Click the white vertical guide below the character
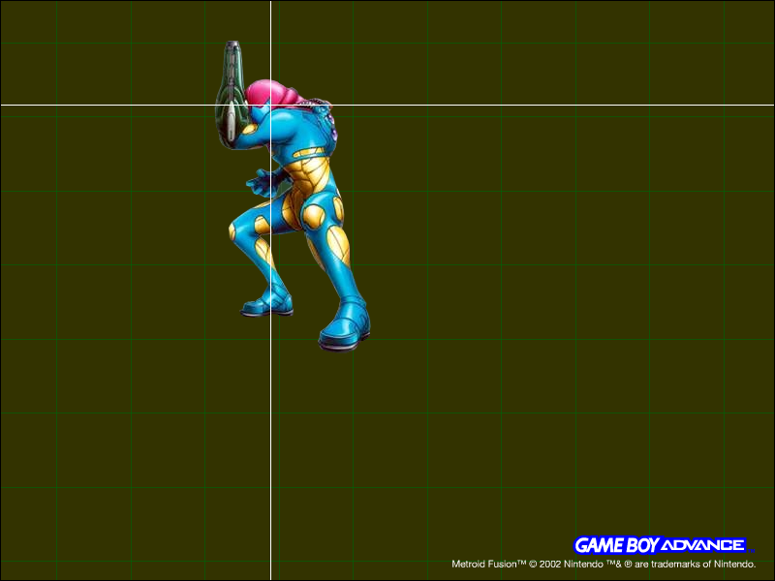 [x=270, y=436]
